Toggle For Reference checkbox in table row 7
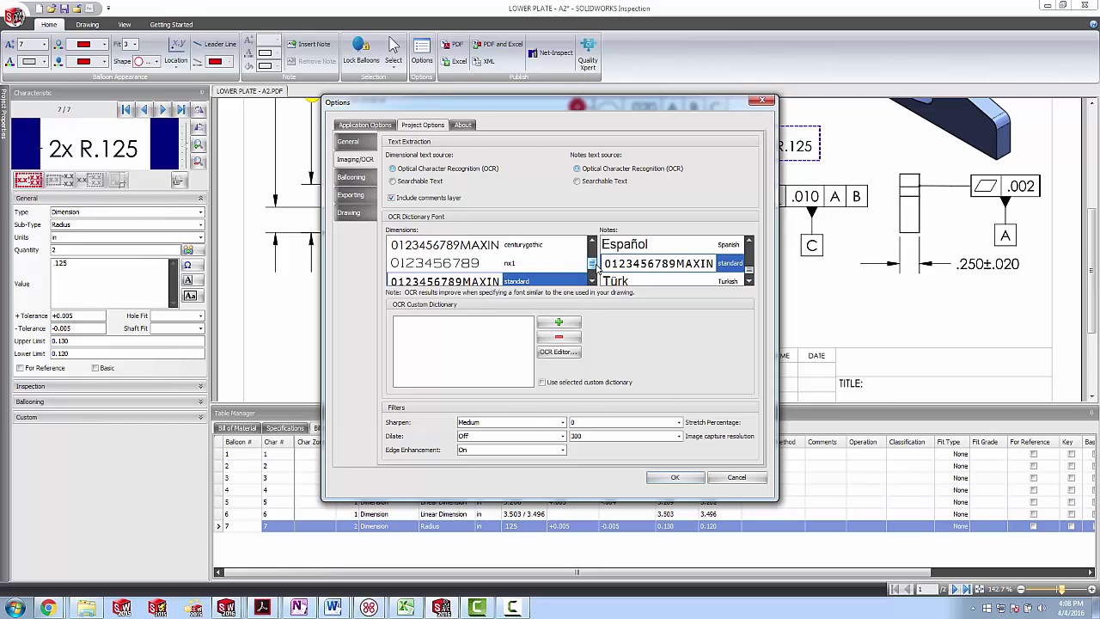This screenshot has height=619, width=1100. 1033,526
